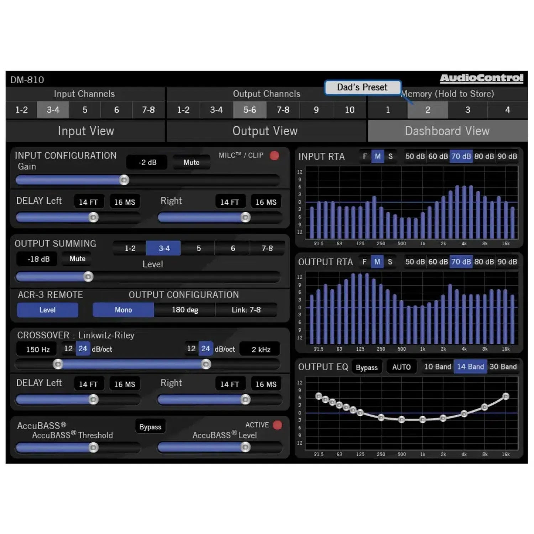Viewport: 534px width, 534px height.
Task: Enable Link: 7-8 output option
Action: click(247, 310)
